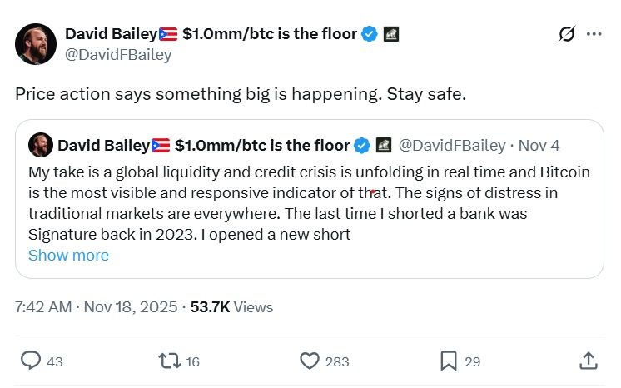
Task: Open the quoted tweet's small avatar
Action: coord(39,145)
